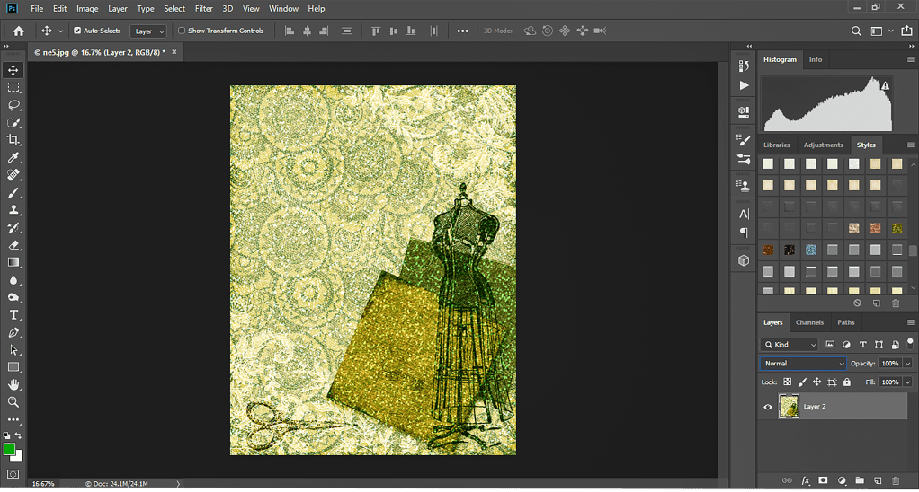Uncheck the Auto-Select checkbox
Image resolution: width=919 pixels, height=492 pixels.
point(77,31)
